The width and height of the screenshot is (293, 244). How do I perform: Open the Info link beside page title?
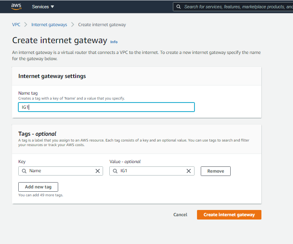click(x=114, y=42)
